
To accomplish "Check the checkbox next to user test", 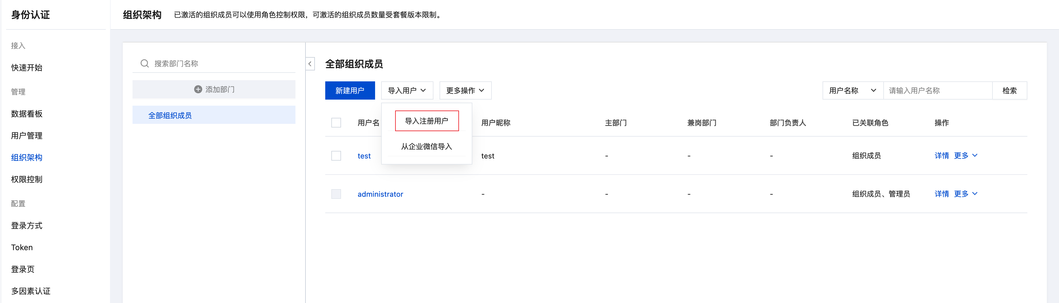I will point(336,156).
